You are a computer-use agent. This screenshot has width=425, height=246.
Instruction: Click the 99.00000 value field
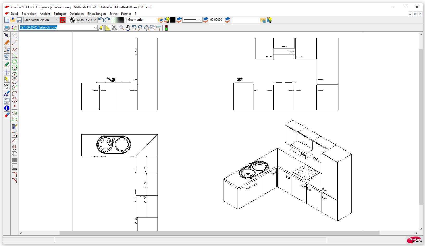(x=217, y=20)
